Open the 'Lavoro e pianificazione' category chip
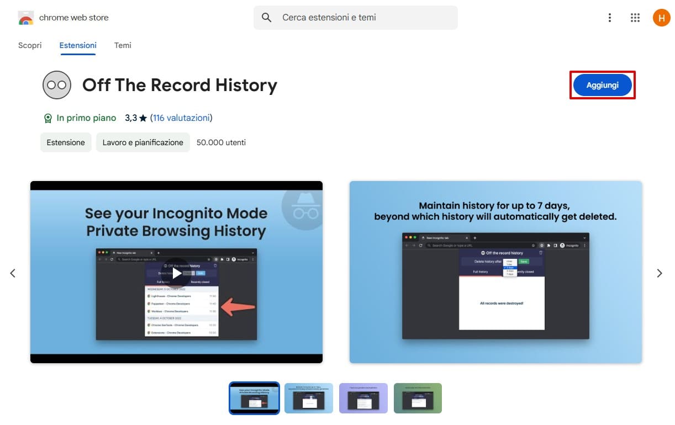The width and height of the screenshot is (675, 425). [143, 142]
